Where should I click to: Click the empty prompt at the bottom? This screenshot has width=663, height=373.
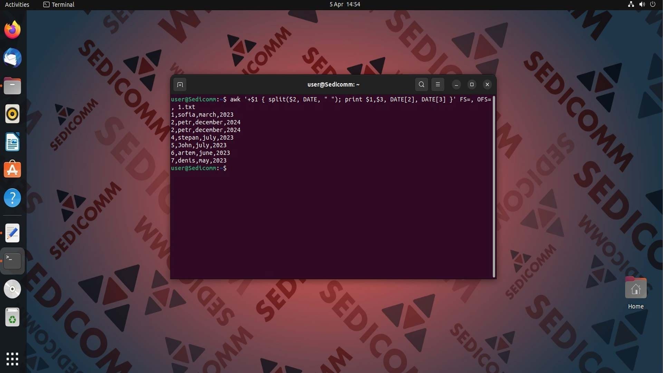(x=199, y=168)
